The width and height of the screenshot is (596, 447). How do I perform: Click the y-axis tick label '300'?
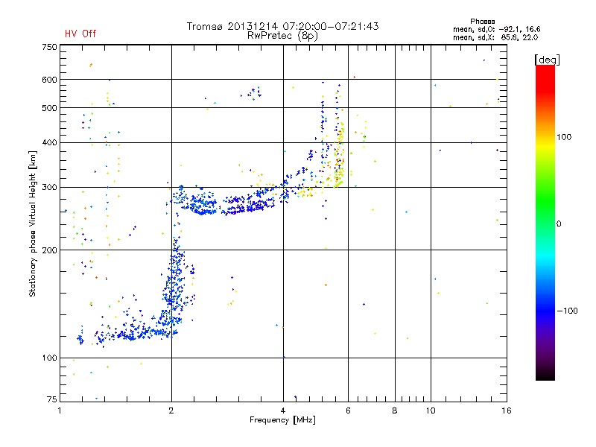coord(49,188)
